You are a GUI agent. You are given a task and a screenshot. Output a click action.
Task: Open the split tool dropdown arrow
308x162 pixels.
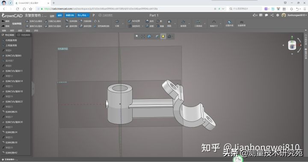(123, 24)
